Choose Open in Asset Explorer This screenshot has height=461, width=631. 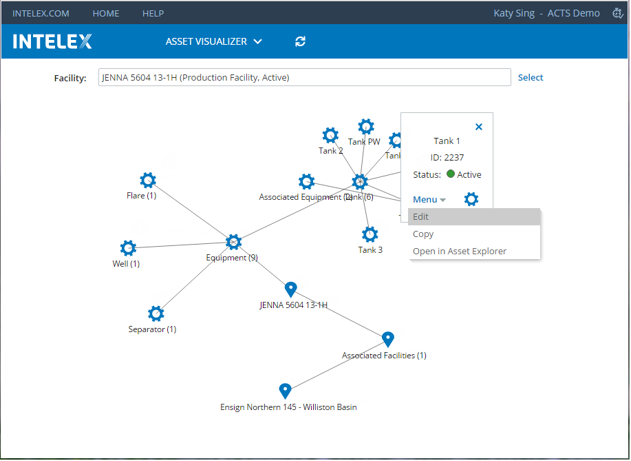point(474,252)
